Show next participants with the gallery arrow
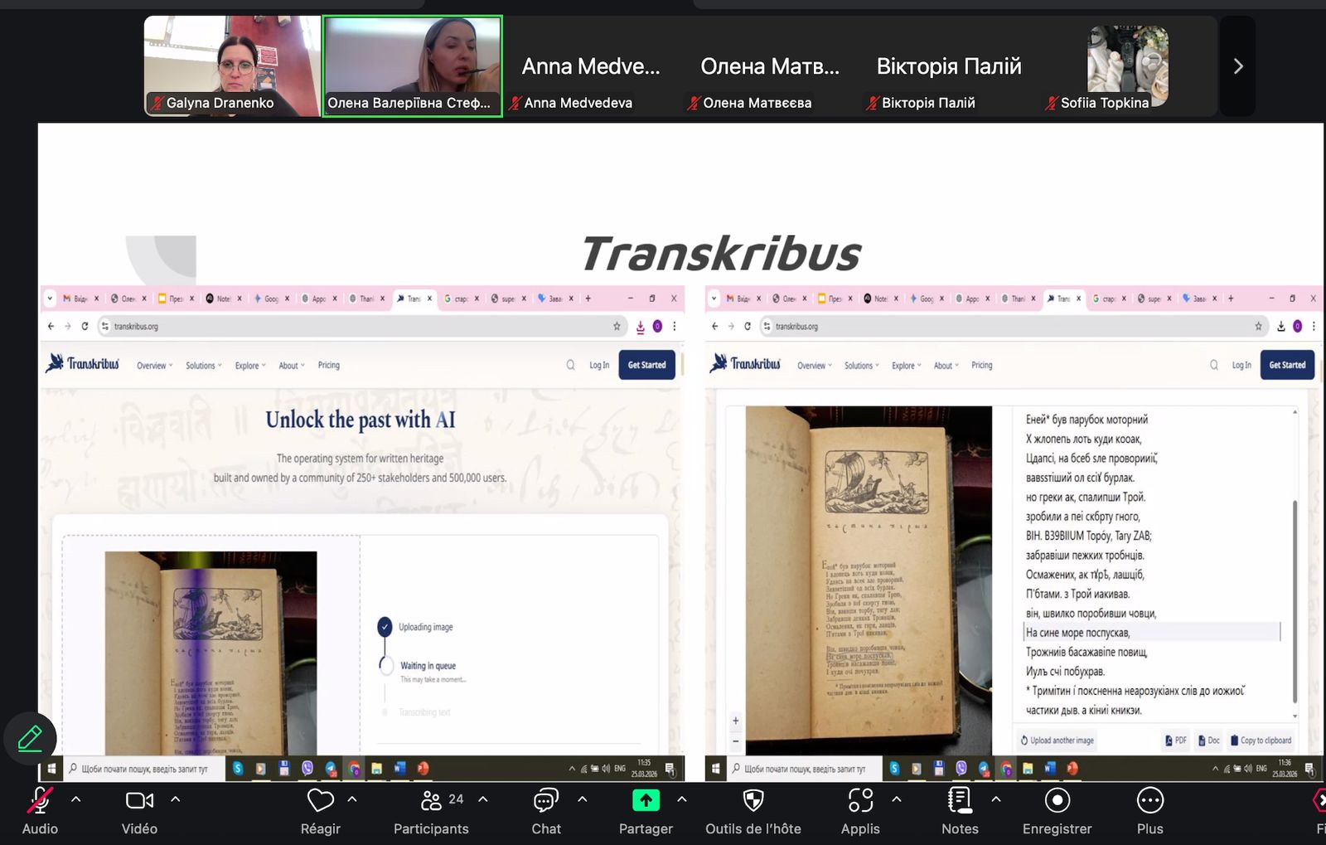Viewport: 1326px width, 845px height. click(x=1238, y=66)
